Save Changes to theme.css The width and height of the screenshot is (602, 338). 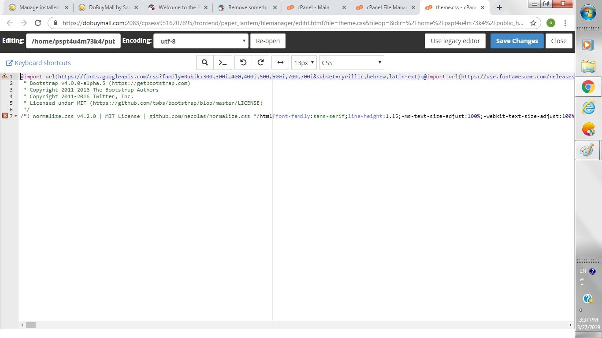[517, 41]
